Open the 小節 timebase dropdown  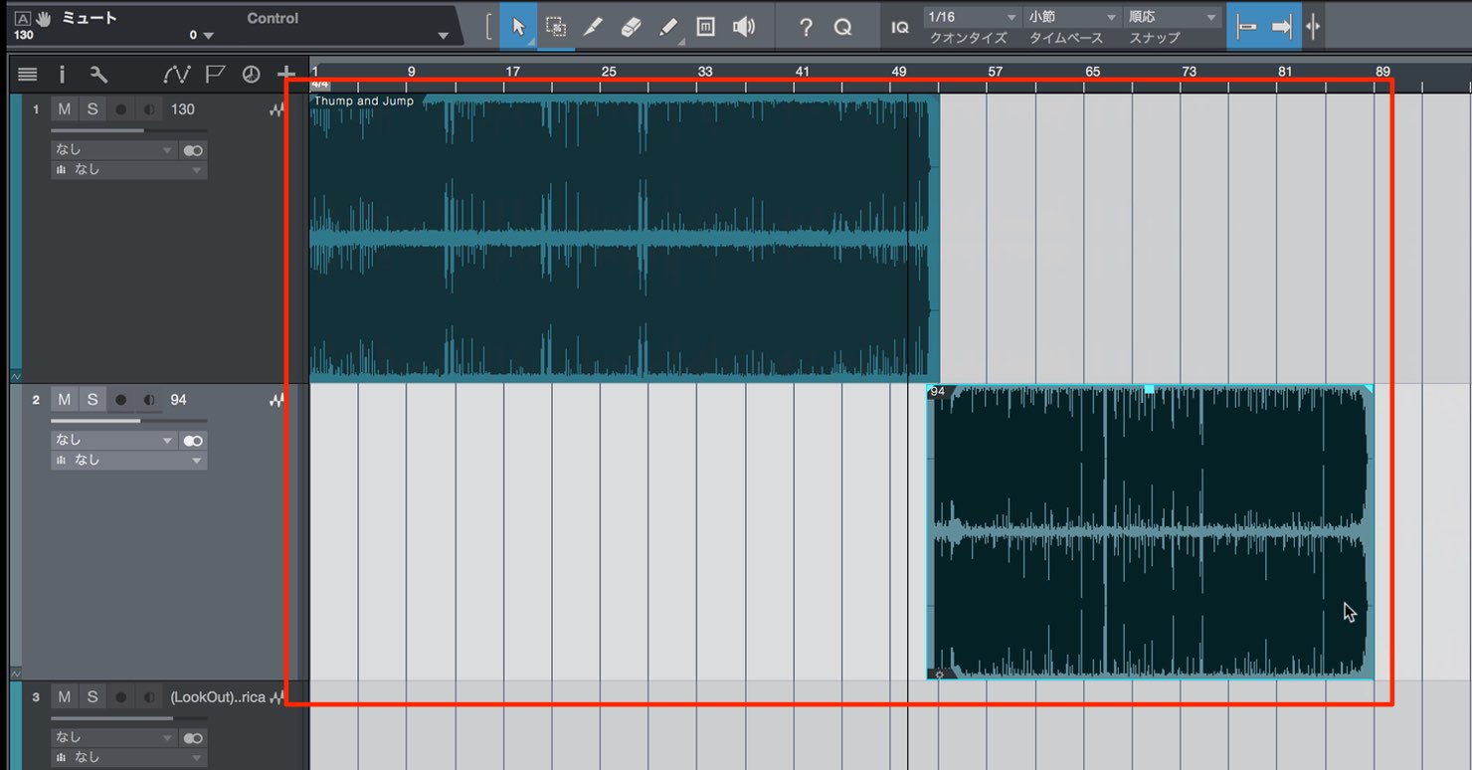1071,17
